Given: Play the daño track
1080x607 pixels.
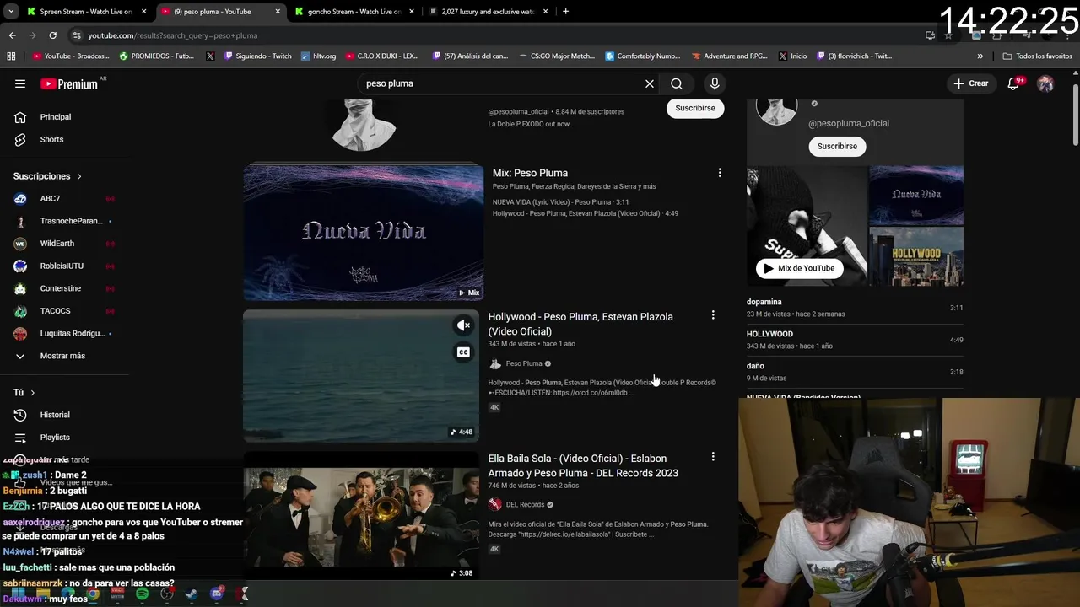Looking at the screenshot, I should point(855,372).
